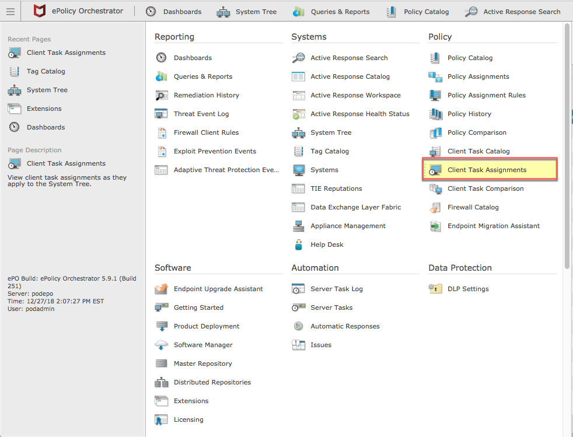This screenshot has height=437, width=573.
Task: Open Systems under Systems section
Action: tap(324, 170)
